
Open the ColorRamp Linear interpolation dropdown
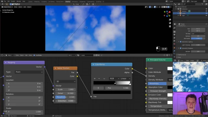pyautogui.click(x=125, y=79)
